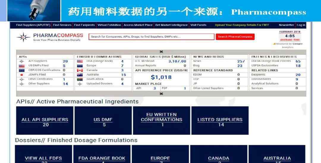Open the EUROPE dossiers tile
Image resolution: width=321 pixels, height=163 pixels.
(x=160, y=154)
